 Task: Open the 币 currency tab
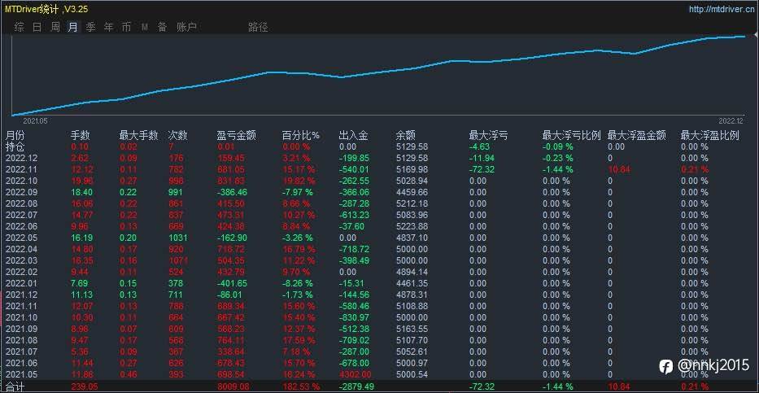[x=126, y=27]
